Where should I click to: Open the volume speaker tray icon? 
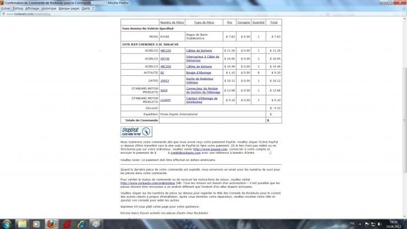coord(380,224)
